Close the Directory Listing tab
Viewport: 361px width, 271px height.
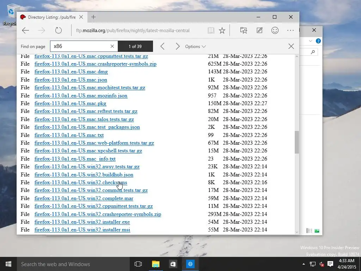click(81, 17)
